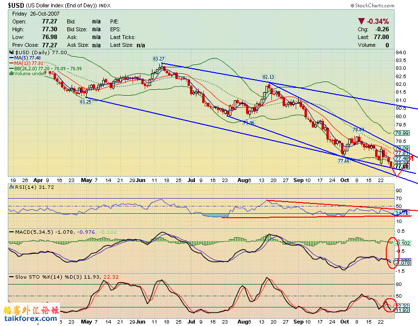Click the 22.32 stochastic %D axis tag
This screenshot has height=326, width=418.
click(402, 306)
